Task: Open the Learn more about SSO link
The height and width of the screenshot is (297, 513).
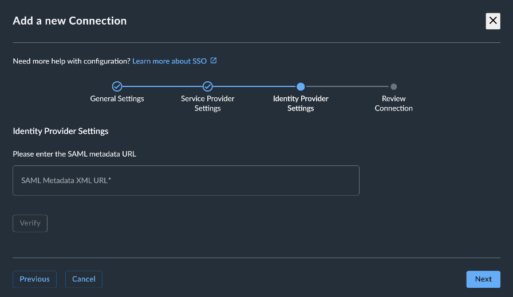Action: 169,61
